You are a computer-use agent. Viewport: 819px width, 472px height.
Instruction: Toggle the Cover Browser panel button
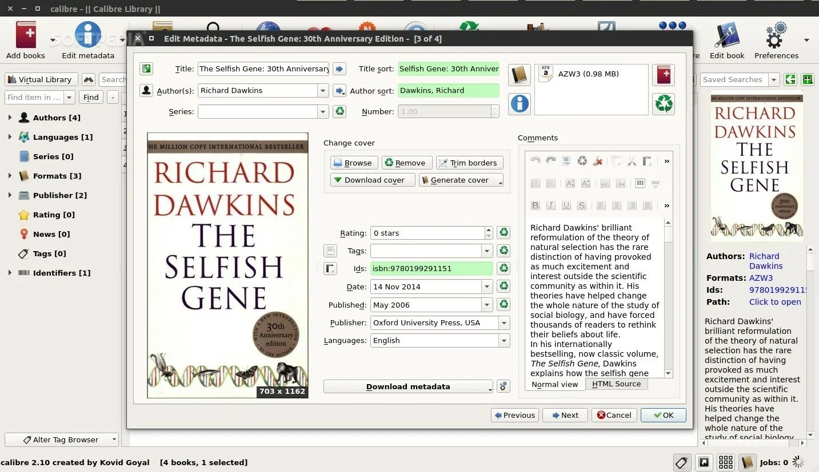click(704, 462)
